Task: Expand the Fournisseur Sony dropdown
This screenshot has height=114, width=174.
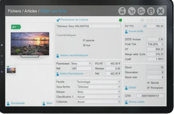Action: point(90,64)
